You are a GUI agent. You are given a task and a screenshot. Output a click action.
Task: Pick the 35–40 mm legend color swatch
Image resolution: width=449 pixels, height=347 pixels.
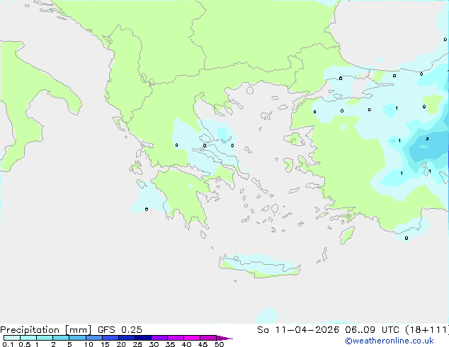click(x=176, y=338)
